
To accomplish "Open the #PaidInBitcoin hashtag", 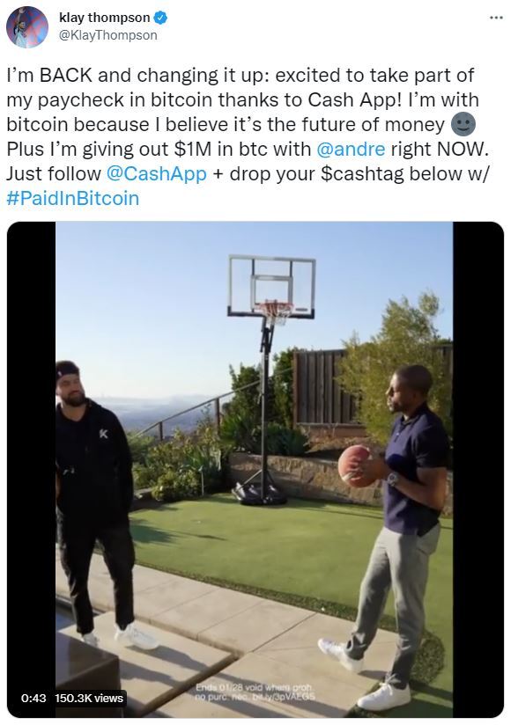I will (x=72, y=198).
